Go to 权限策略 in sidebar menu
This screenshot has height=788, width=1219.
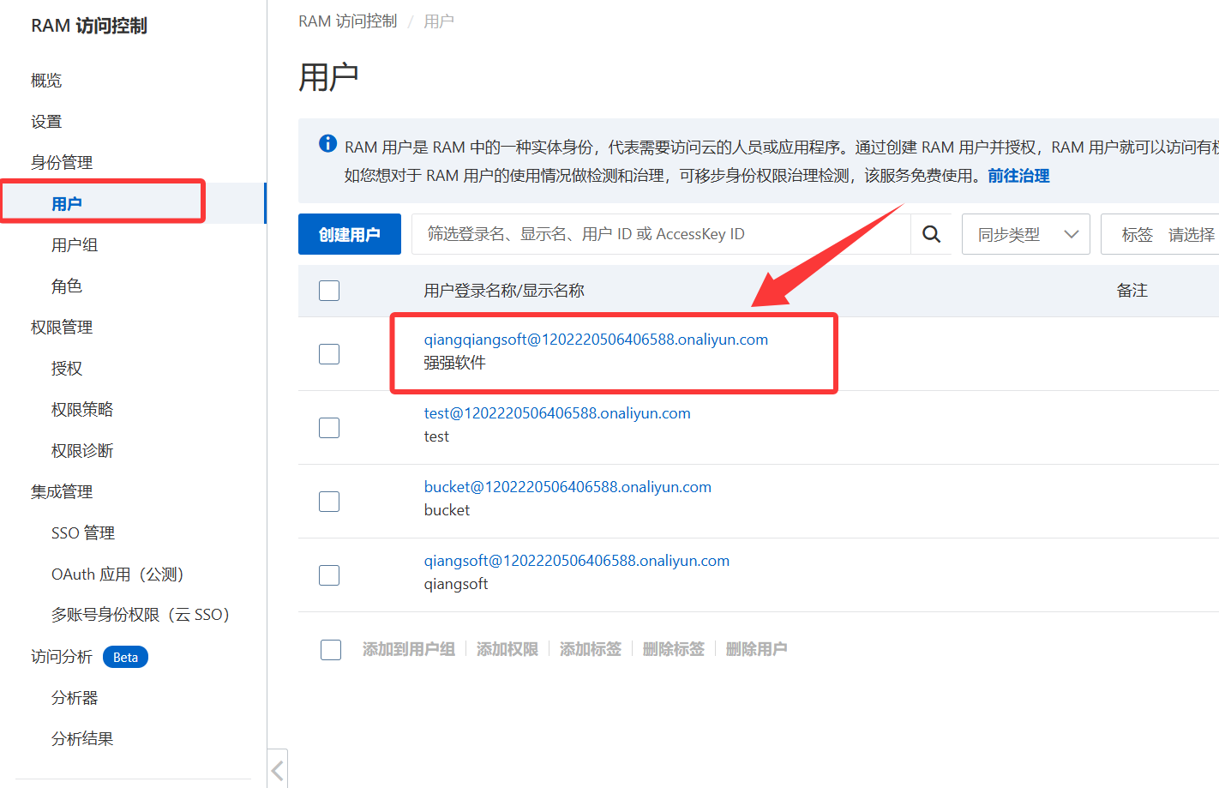tap(82, 409)
